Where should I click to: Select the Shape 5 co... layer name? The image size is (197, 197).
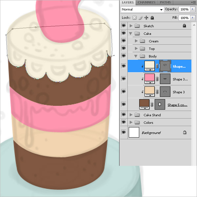[177, 105]
